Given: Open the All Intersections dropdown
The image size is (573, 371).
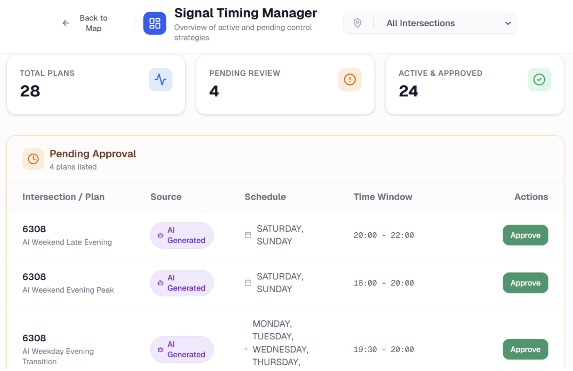Looking at the screenshot, I should [430, 23].
